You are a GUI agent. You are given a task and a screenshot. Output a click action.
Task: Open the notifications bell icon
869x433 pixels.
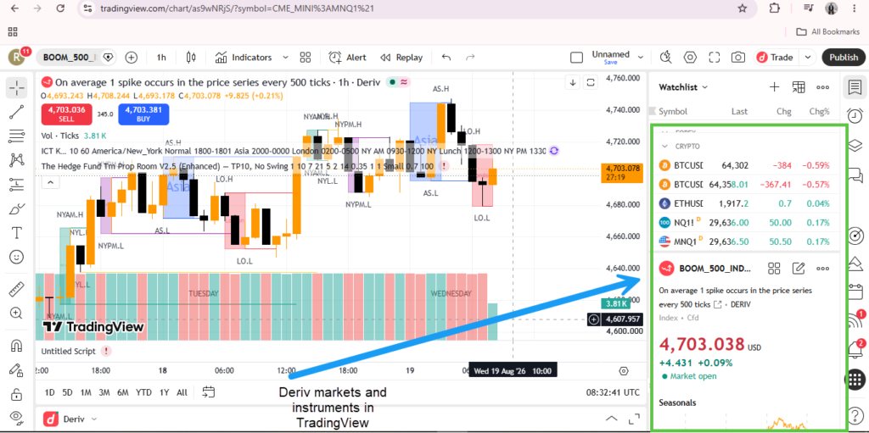pos(855,349)
